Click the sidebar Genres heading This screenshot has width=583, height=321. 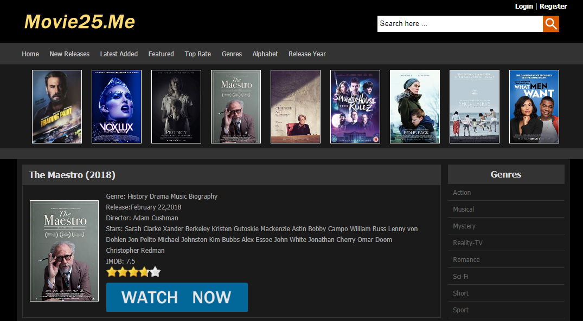(x=505, y=174)
